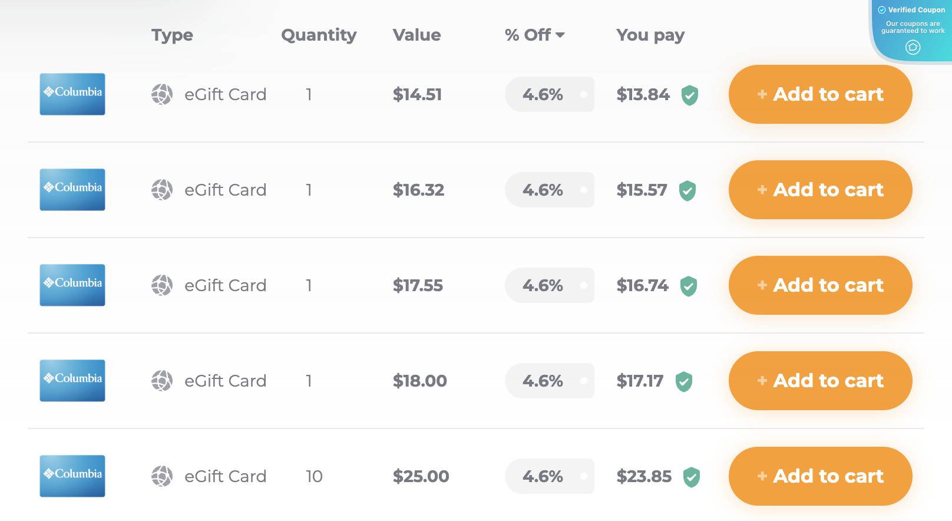The width and height of the screenshot is (952, 521).
Task: Click the eGift Card label on the $16.32 row
Action: 226,190
